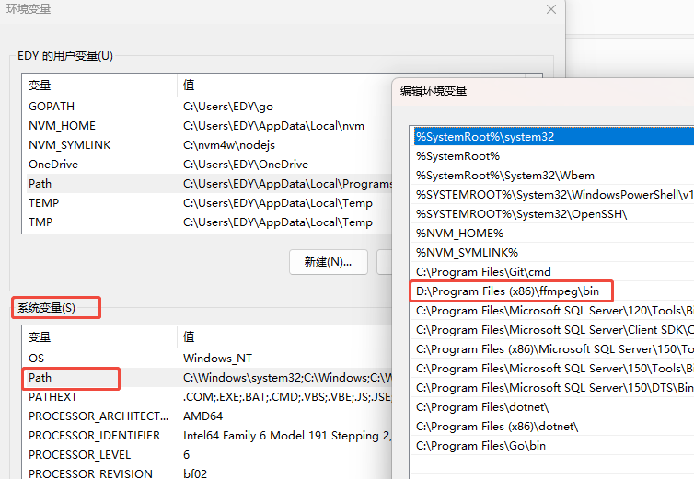Select the %SystemRoot%\System32\Wbem path entry

504,176
